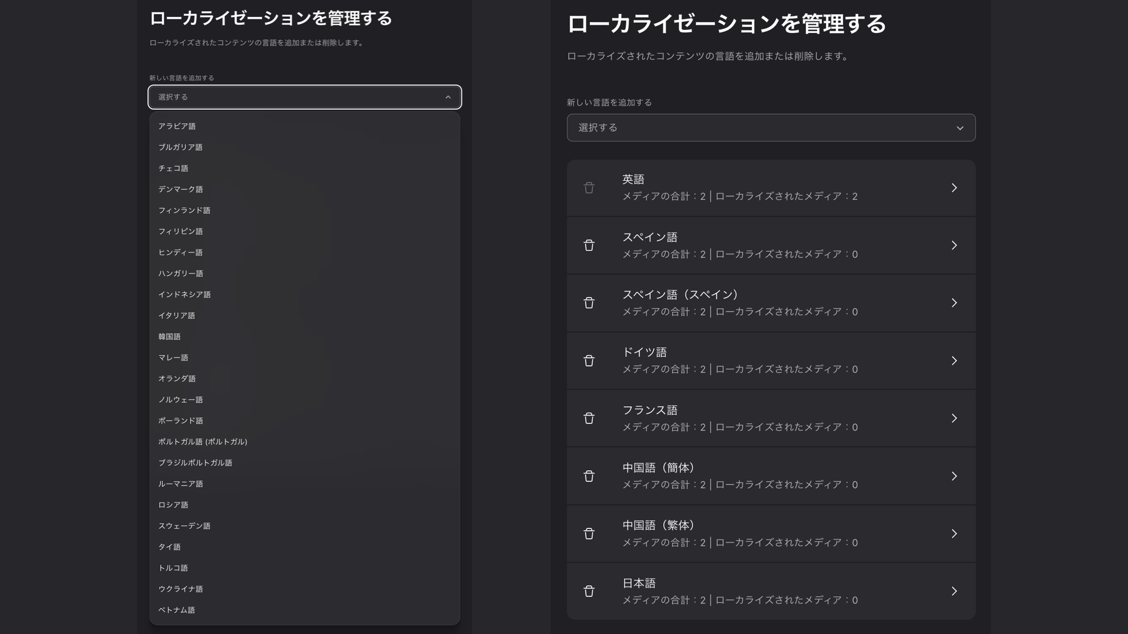Delete the スペイン語 language entry

[589, 245]
